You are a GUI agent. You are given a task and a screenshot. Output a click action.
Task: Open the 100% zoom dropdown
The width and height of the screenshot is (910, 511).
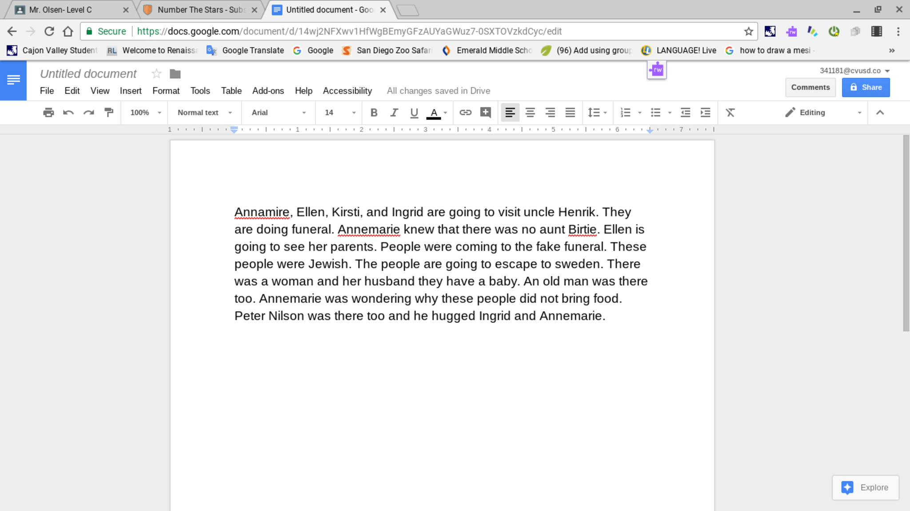[x=145, y=113]
